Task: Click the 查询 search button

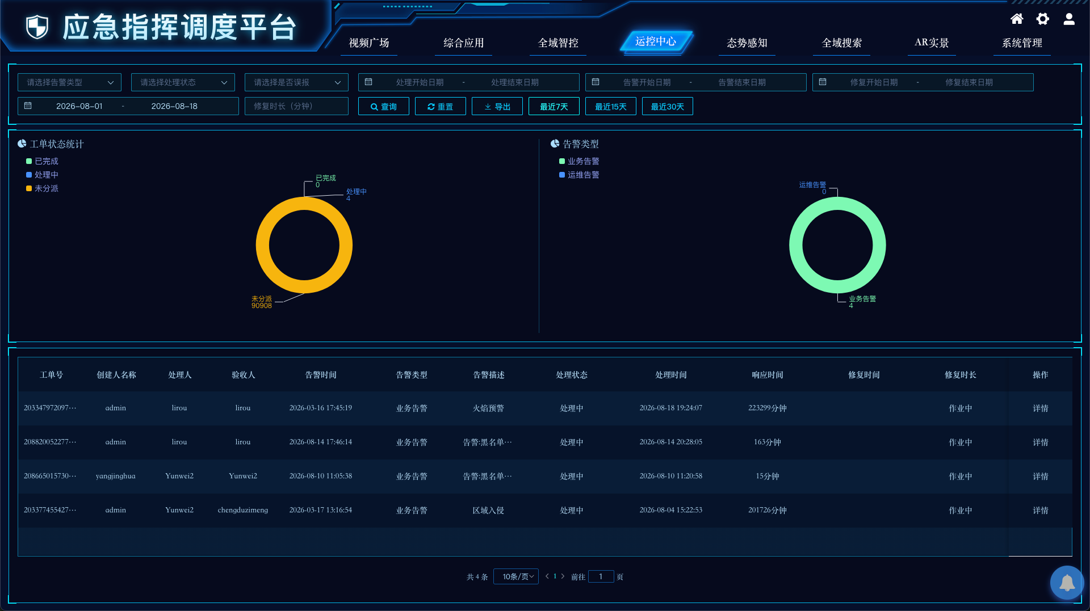Action: 384,106
